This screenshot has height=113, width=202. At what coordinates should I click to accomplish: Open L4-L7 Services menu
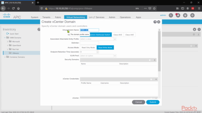pyautogui.click(x=97, y=17)
